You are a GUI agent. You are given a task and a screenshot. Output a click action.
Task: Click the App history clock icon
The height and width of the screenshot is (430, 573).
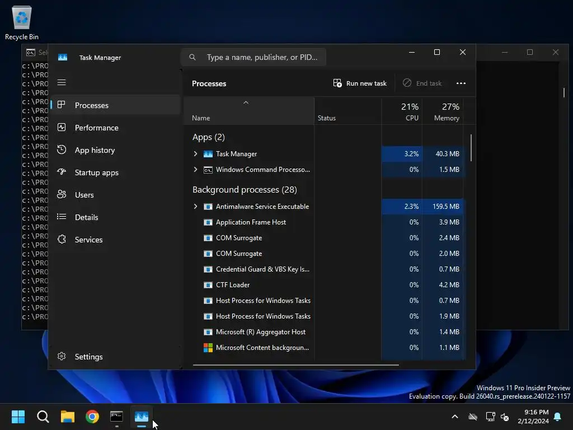tap(62, 149)
